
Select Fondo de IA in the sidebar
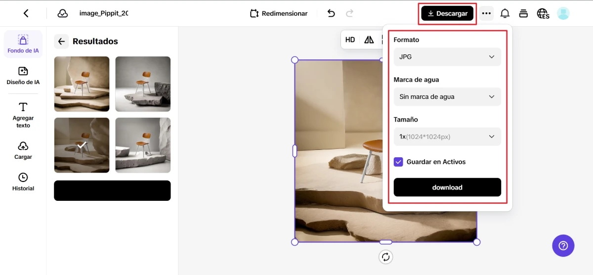[x=23, y=44]
